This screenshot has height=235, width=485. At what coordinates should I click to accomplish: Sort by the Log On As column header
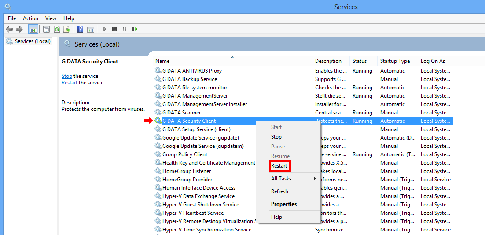click(x=436, y=61)
